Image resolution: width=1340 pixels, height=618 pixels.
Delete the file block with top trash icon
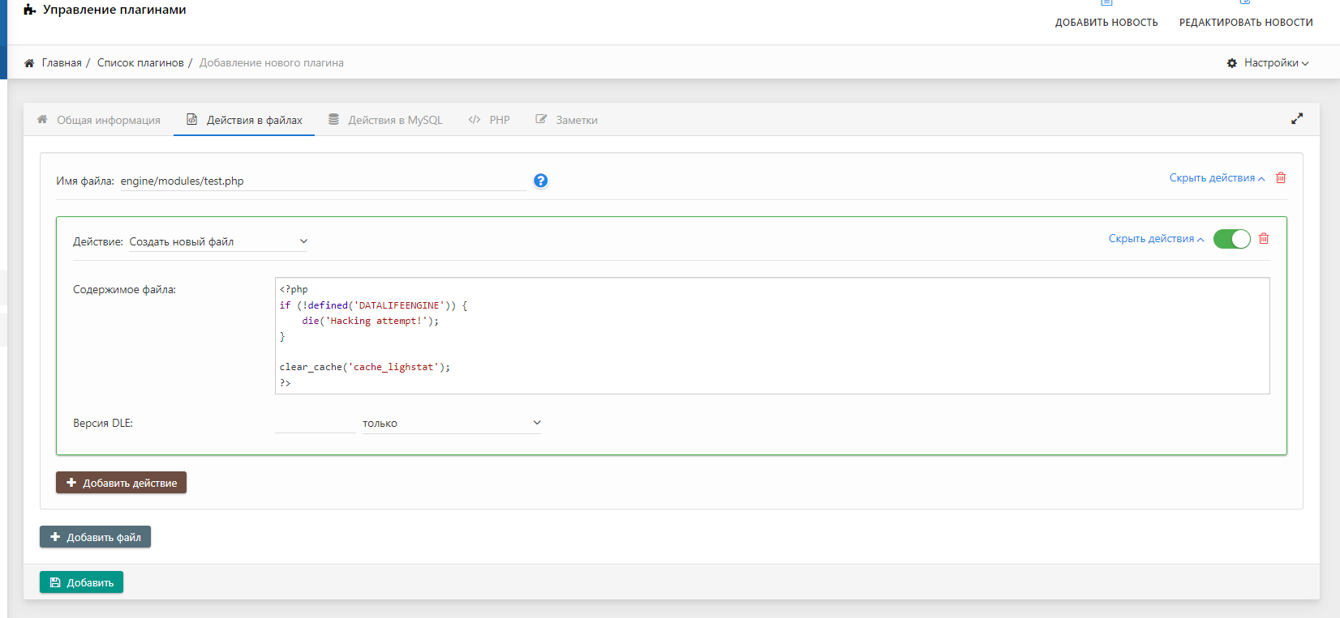pos(1281,177)
